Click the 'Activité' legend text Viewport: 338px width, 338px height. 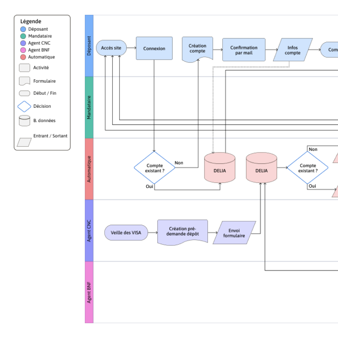tap(41, 68)
